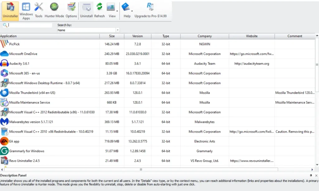Select the PicPick application name

click(14, 44)
